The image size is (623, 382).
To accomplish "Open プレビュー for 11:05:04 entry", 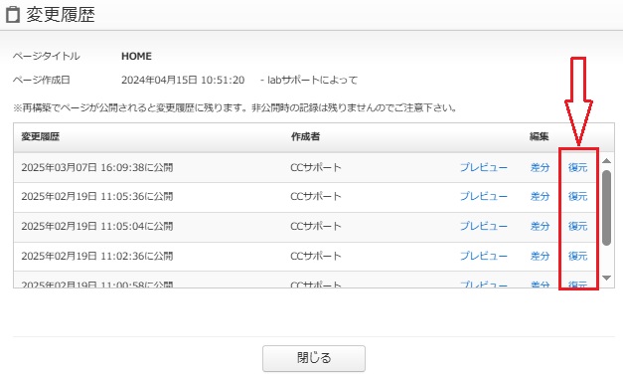I will click(x=484, y=227).
